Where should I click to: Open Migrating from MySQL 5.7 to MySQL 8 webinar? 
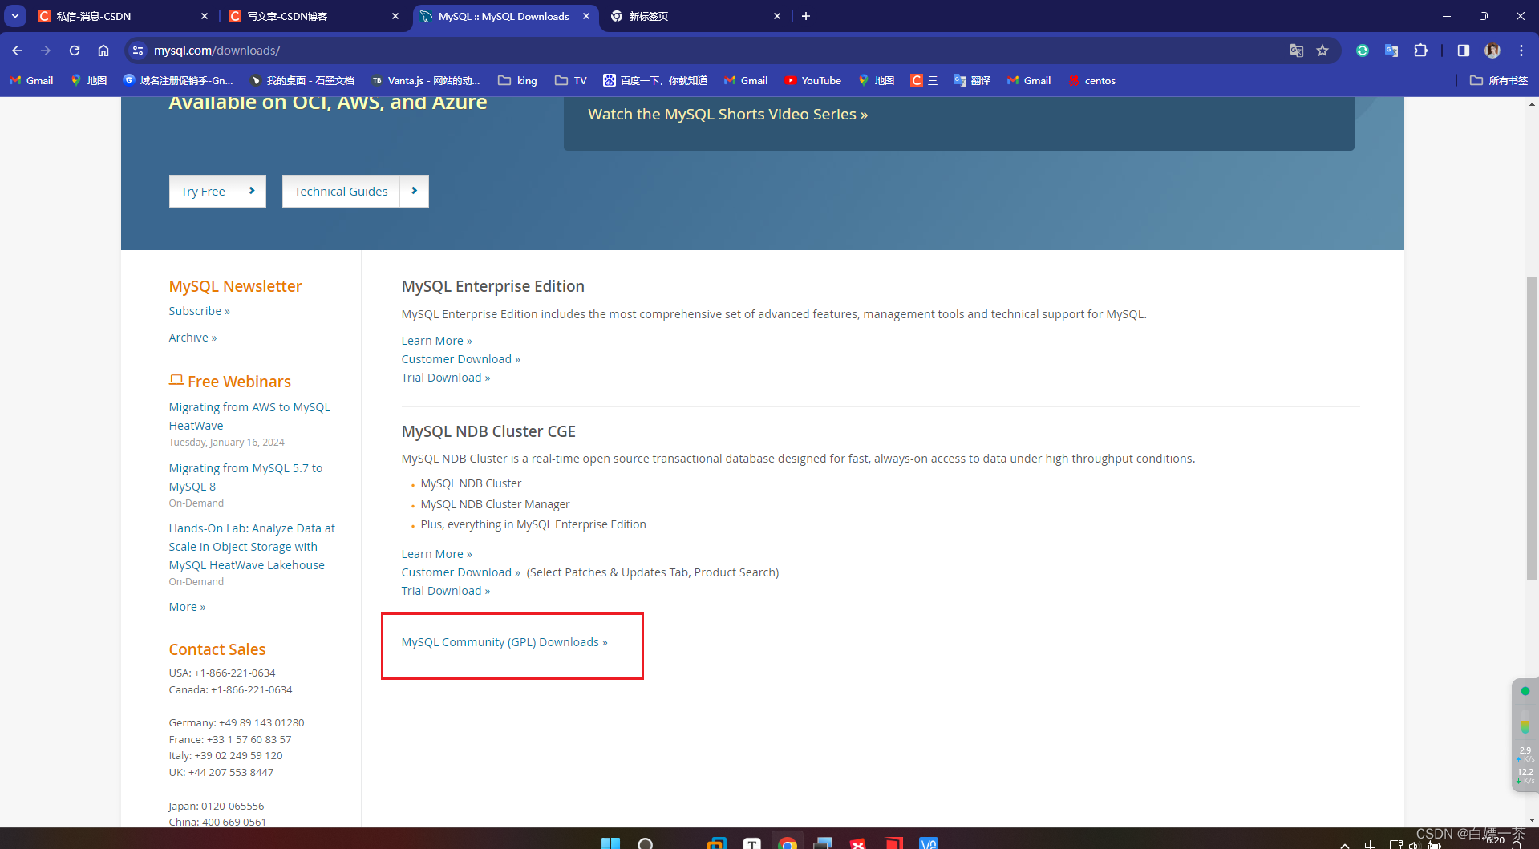tap(245, 477)
